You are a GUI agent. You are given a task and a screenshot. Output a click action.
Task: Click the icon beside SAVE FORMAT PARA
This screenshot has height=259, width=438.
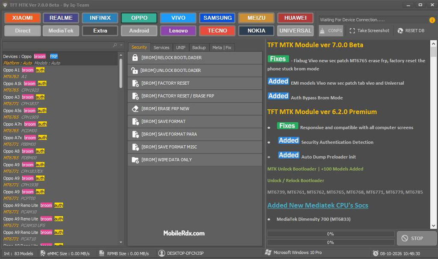pyautogui.click(x=135, y=134)
